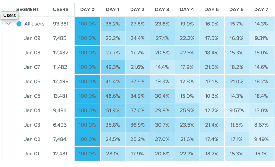Select the 38.2% Day 1 retention cell
This screenshot has height=167, width=275.
pyautogui.click(x=113, y=24)
